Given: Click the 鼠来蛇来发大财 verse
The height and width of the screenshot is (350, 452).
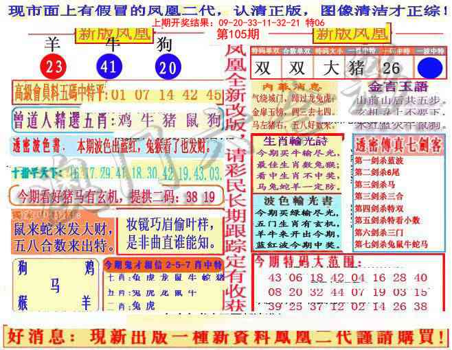Looking at the screenshot, I should tap(63, 230).
